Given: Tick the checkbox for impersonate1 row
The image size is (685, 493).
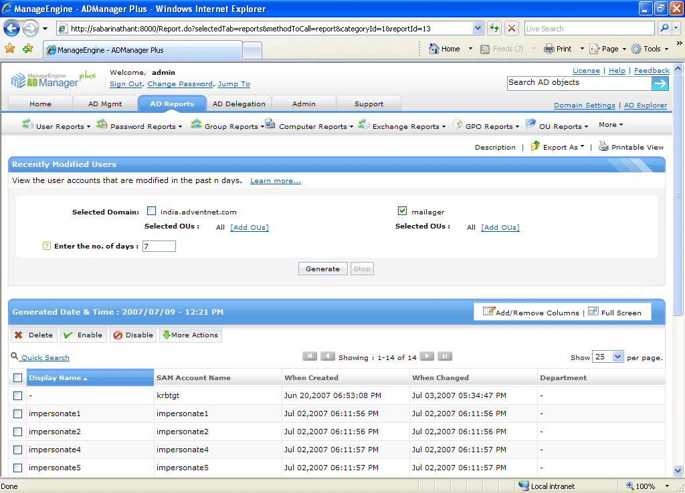Looking at the screenshot, I should 18,414.
